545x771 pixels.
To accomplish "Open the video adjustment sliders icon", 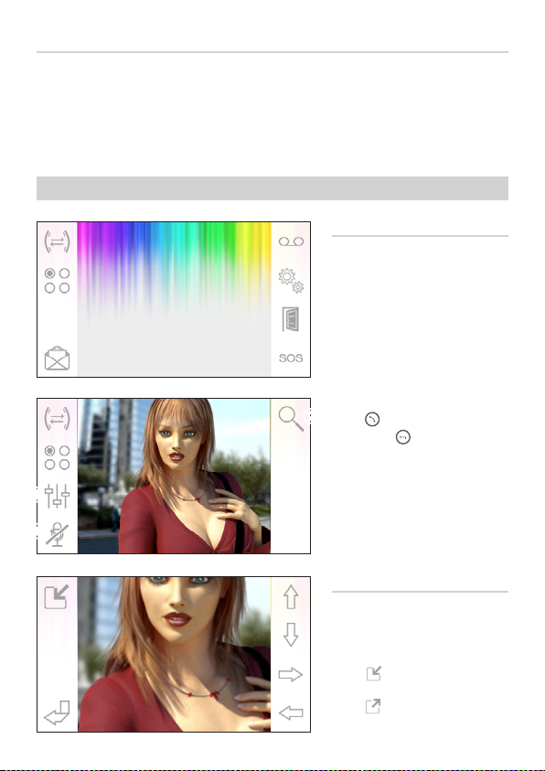I will [57, 496].
